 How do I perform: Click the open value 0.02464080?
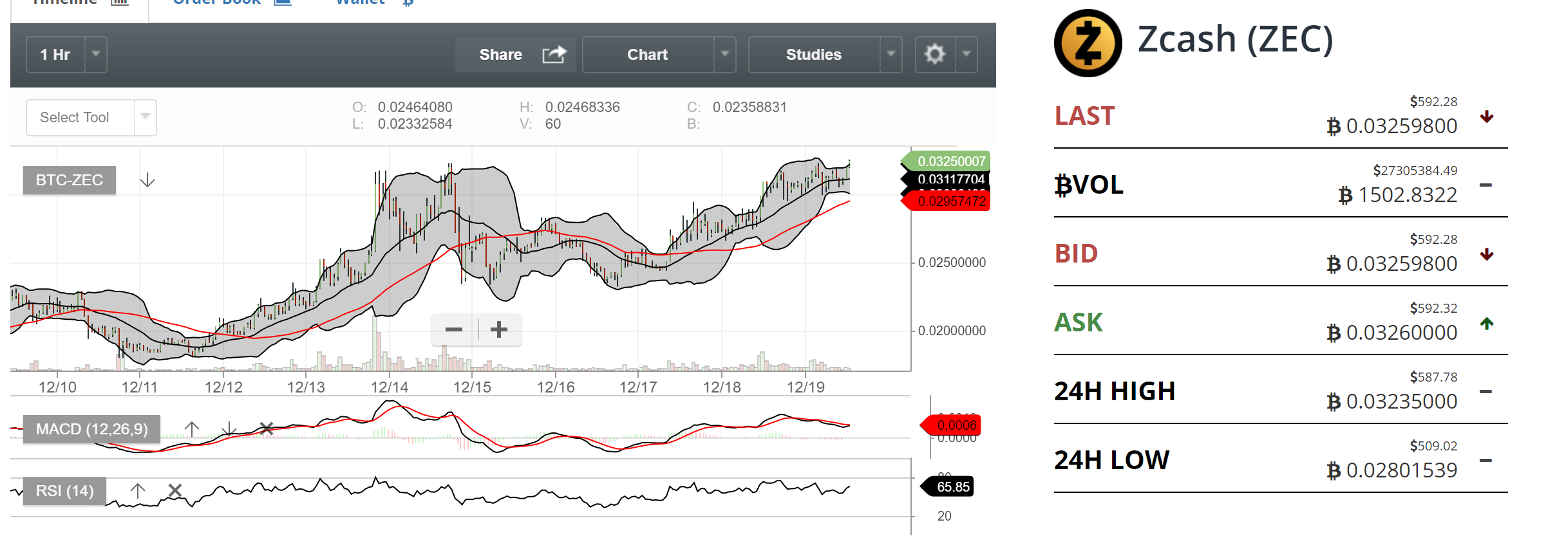415,107
